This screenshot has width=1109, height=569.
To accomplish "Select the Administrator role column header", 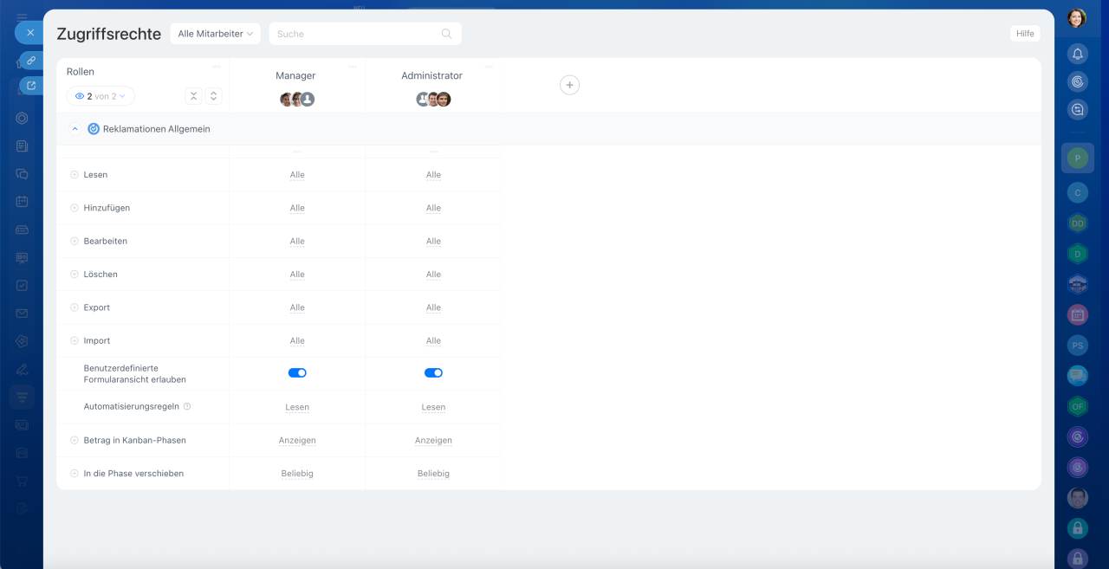I will tap(431, 76).
